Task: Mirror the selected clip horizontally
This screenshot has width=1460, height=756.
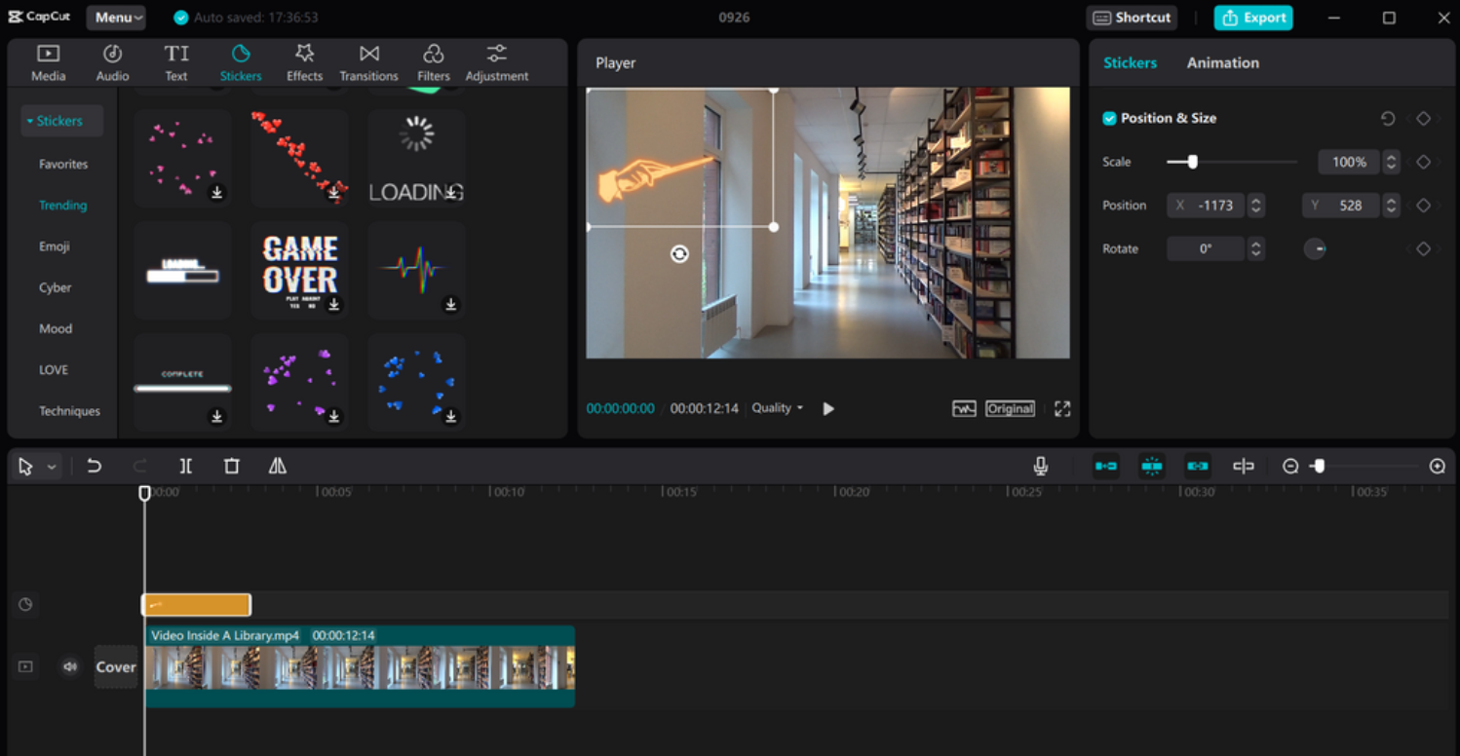Action: pos(277,466)
